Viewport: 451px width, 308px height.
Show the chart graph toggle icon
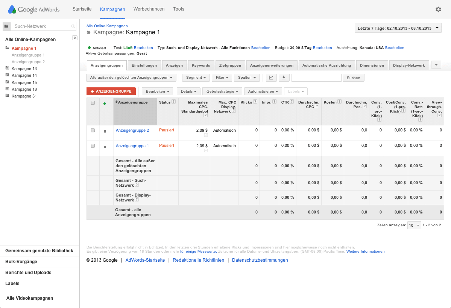tap(271, 78)
